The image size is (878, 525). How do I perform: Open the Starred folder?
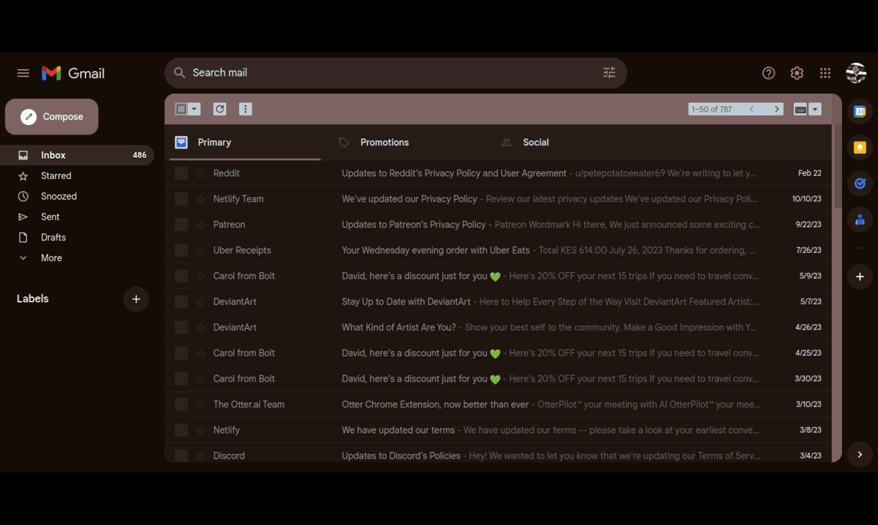(x=77, y=175)
